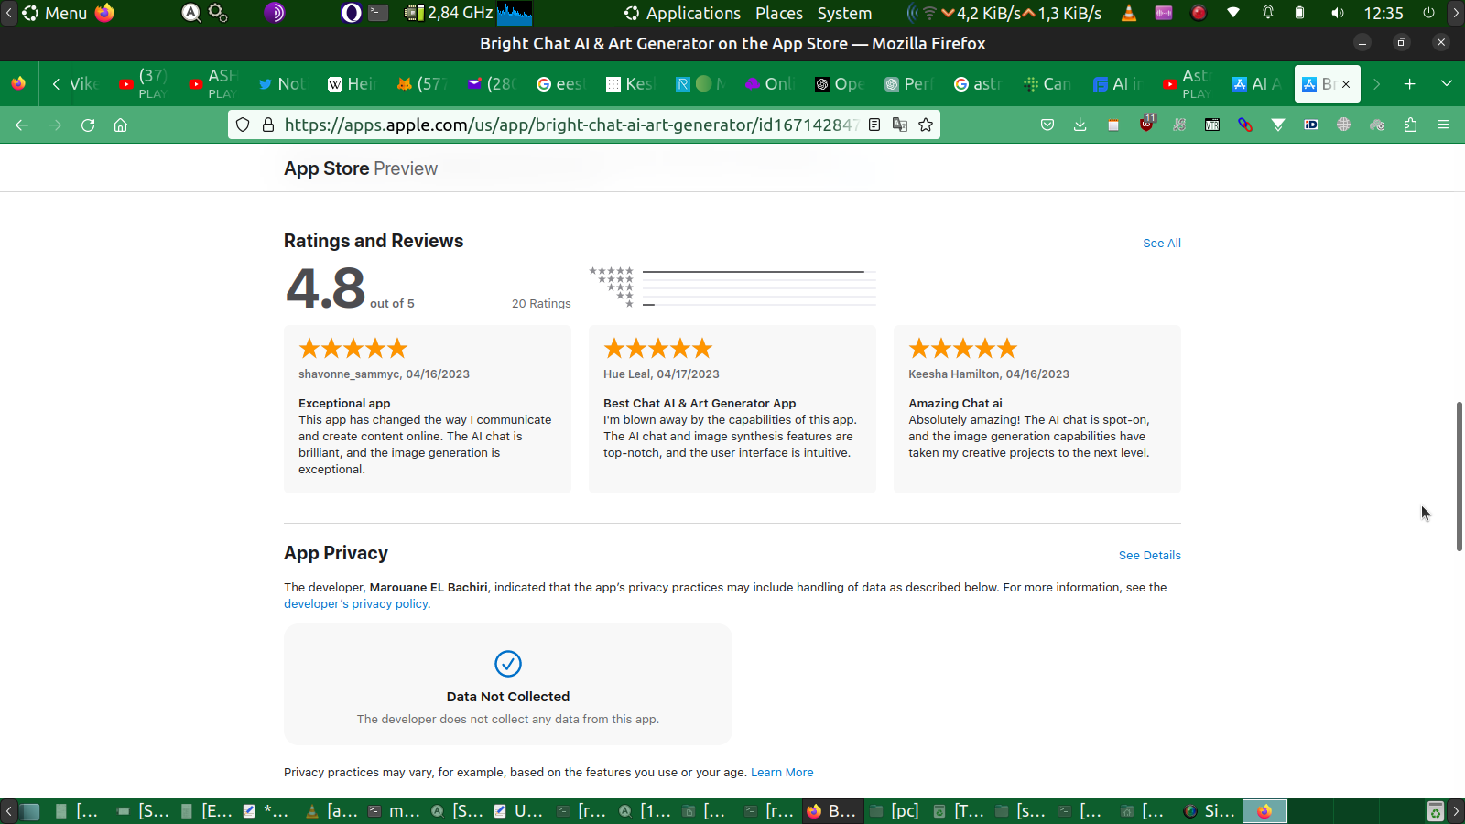Open VLC tray icon in panel
The width and height of the screenshot is (1465, 824).
click(1129, 13)
